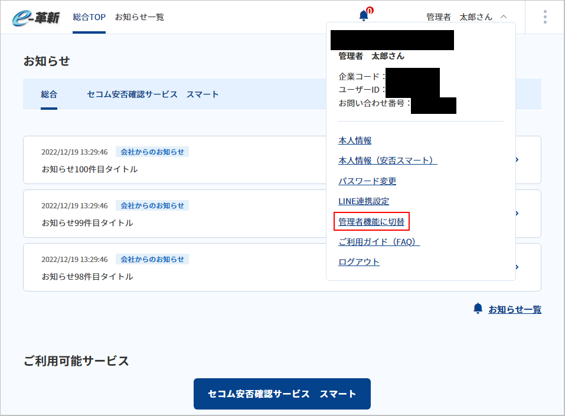Open LINE連携設定 from user menu
This screenshot has width=565, height=416.
pos(364,201)
